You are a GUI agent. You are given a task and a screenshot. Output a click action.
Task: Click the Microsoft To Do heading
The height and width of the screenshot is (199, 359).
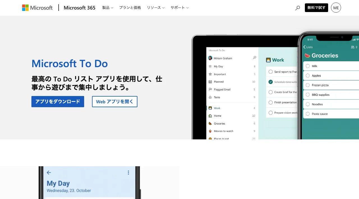[x=70, y=64]
